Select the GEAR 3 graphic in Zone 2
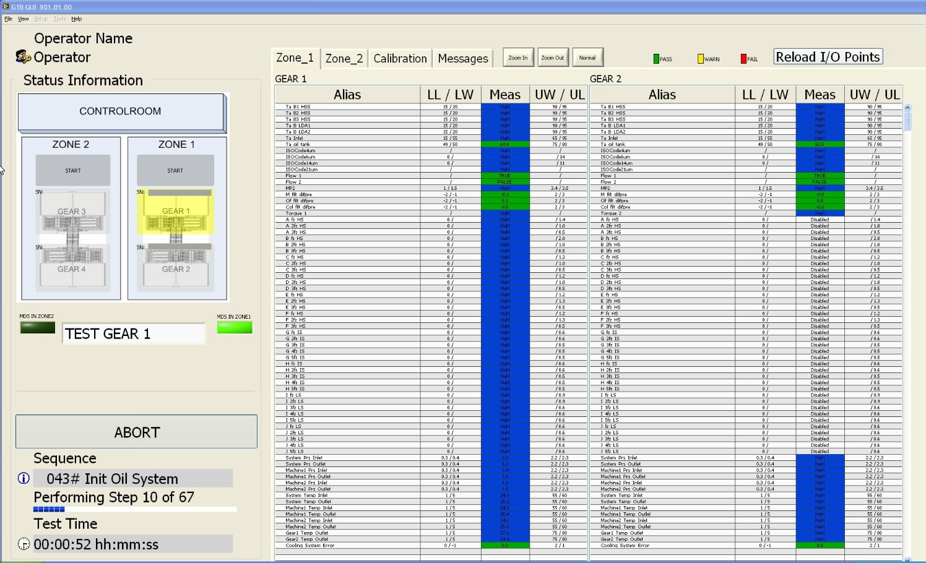The width and height of the screenshot is (926, 563). 72,212
